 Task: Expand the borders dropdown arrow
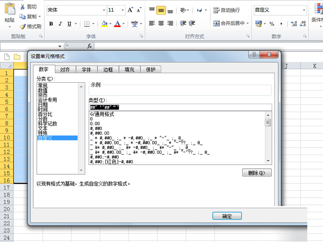point(93,24)
